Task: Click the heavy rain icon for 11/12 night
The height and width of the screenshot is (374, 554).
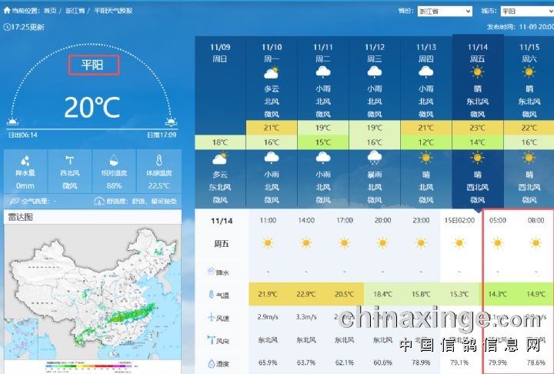Action: 375,158
